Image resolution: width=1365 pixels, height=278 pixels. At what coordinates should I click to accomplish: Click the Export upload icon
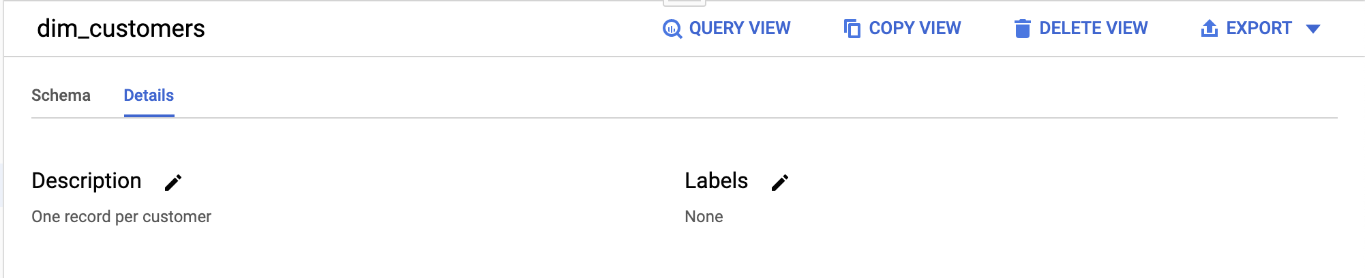pyautogui.click(x=1209, y=29)
